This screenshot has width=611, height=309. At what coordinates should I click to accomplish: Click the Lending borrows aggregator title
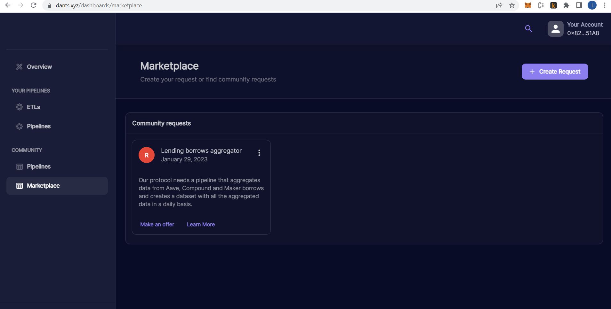click(201, 151)
